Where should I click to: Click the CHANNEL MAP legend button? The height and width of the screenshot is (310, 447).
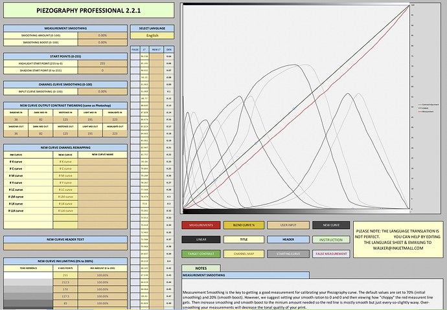click(x=244, y=254)
